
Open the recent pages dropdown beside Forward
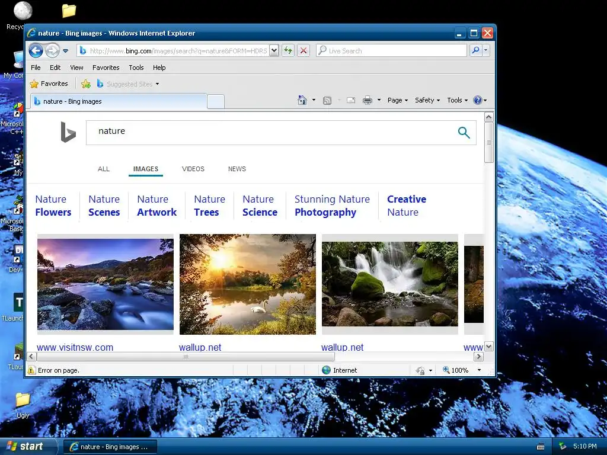point(65,51)
